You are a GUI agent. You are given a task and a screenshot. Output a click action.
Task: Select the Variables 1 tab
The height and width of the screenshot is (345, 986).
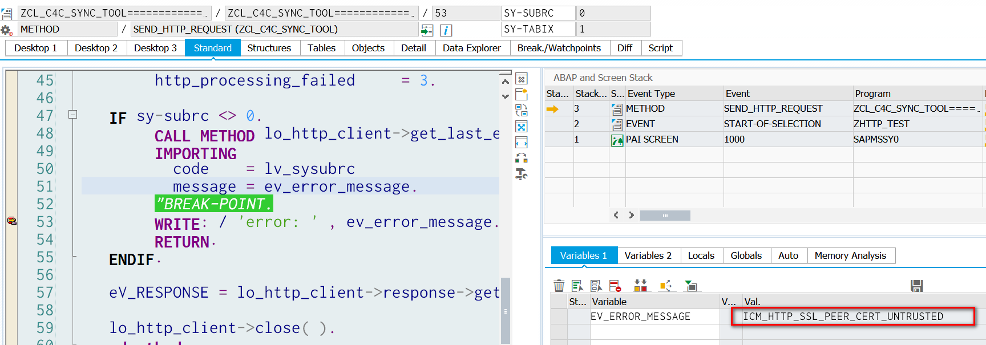[584, 255]
